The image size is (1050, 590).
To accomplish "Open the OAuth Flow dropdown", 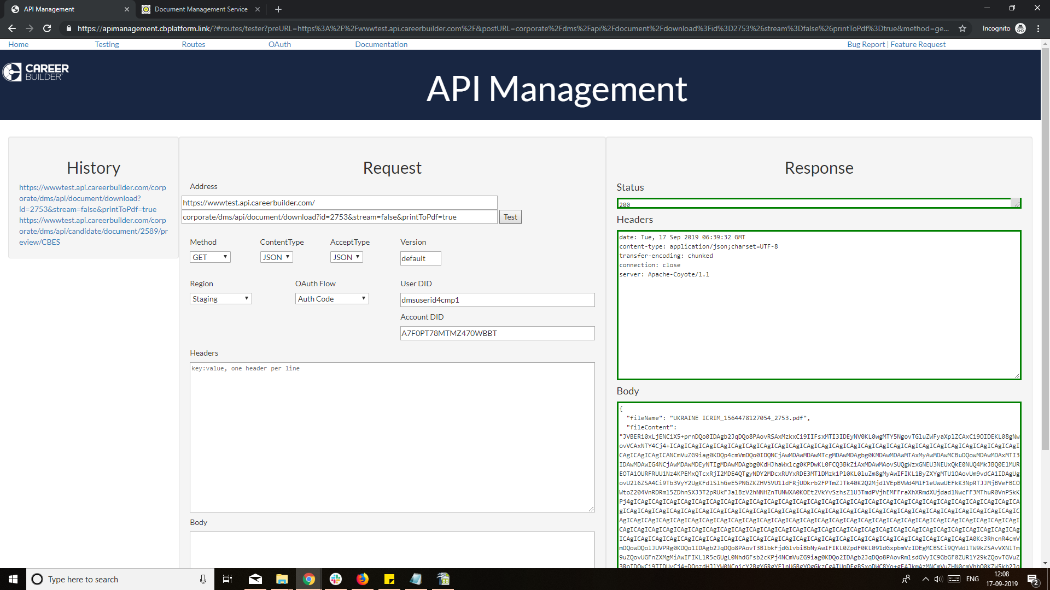I will pyautogui.click(x=332, y=299).
